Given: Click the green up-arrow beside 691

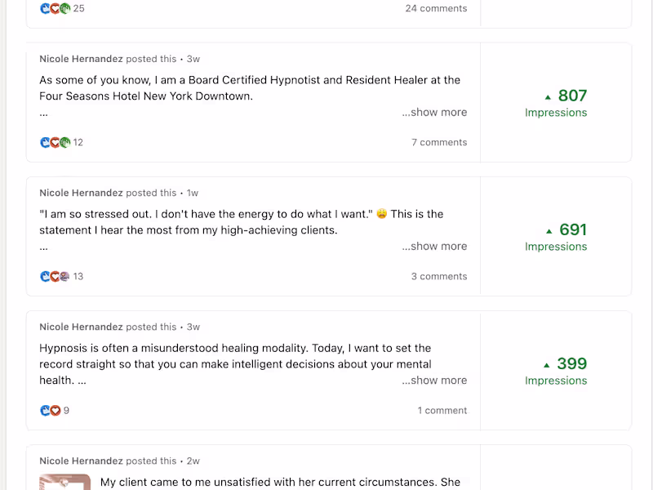Looking at the screenshot, I should (549, 230).
